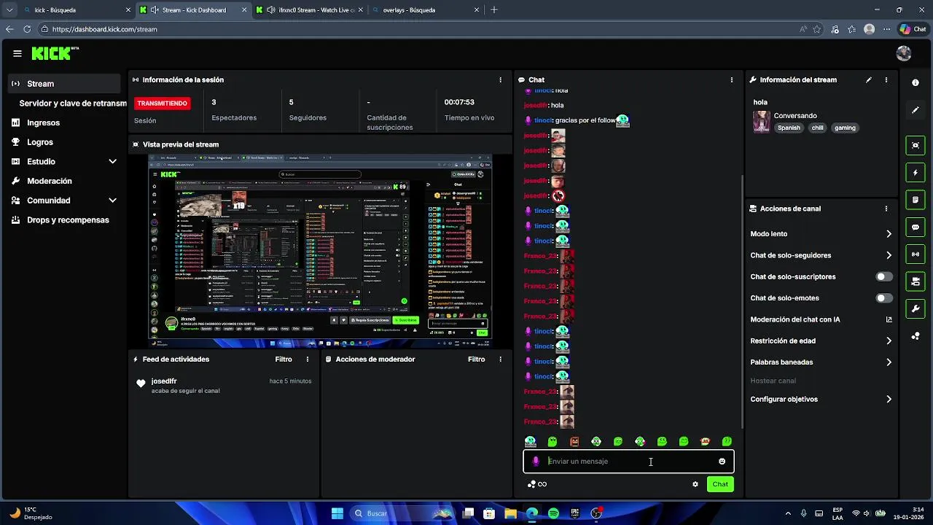
Task: Open Chat panel three-dot menu
Action: click(732, 79)
